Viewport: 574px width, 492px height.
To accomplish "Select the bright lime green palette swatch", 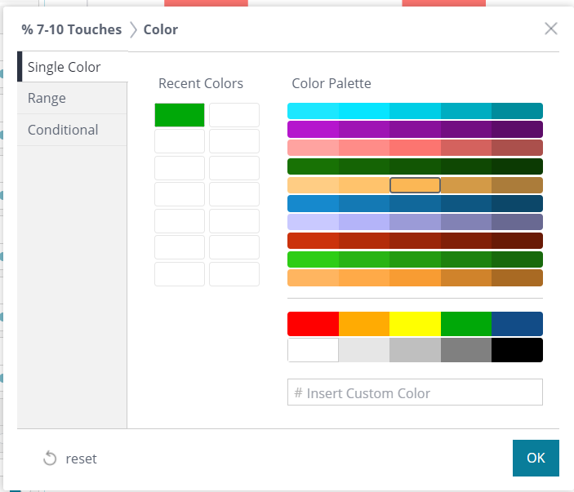I will [313, 259].
